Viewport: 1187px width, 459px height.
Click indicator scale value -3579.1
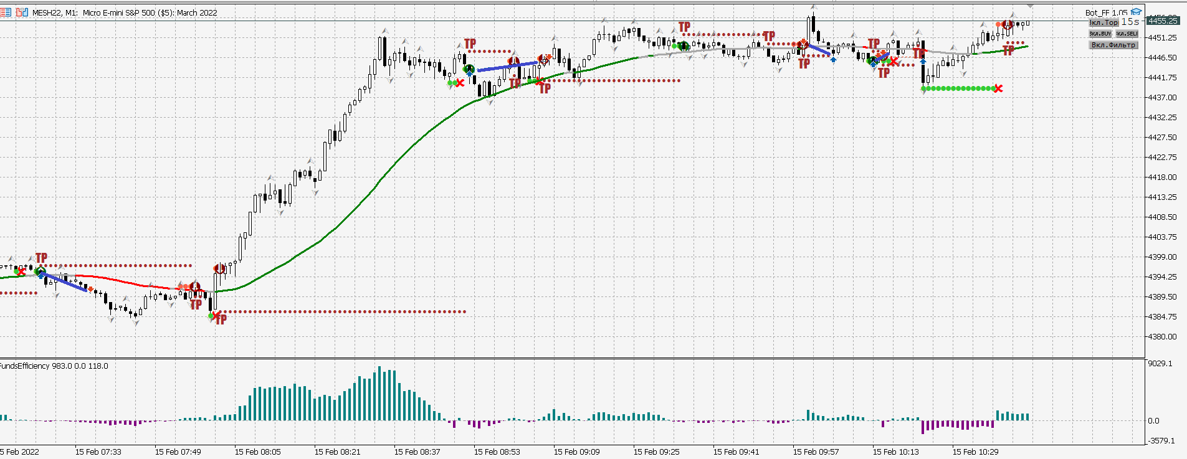point(1161,440)
